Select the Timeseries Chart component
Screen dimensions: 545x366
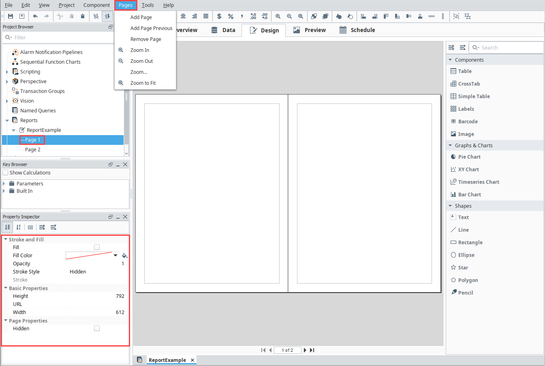pyautogui.click(x=475, y=182)
